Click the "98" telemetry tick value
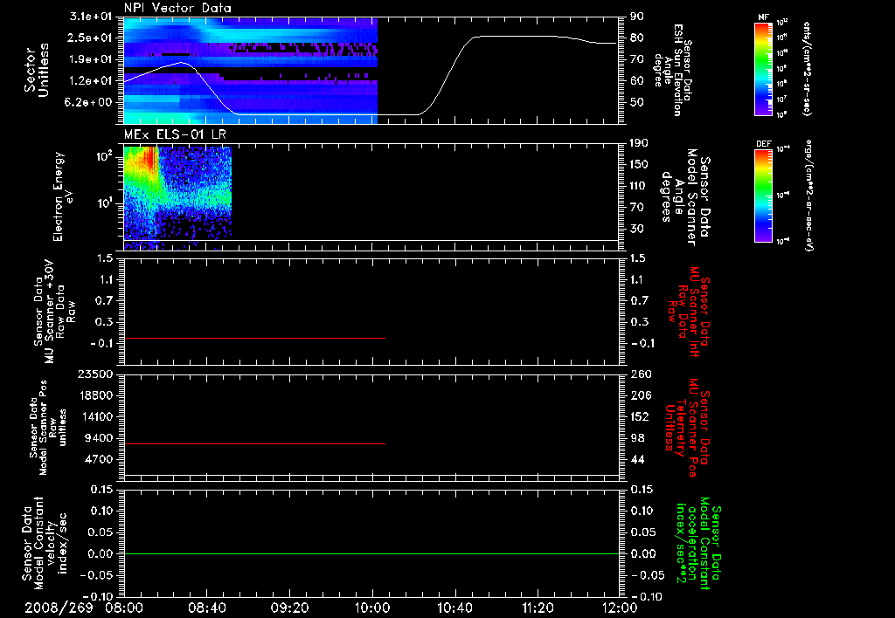Screen dimensions: 895x618 637,438
